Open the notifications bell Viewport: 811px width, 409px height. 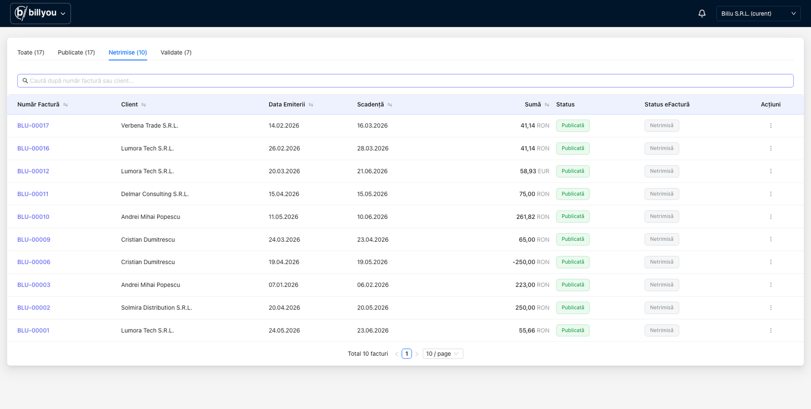coord(702,14)
